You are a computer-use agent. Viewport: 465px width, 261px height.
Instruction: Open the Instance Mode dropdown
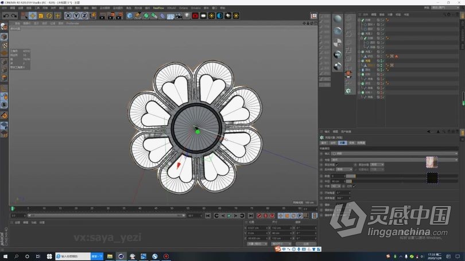(344, 169)
